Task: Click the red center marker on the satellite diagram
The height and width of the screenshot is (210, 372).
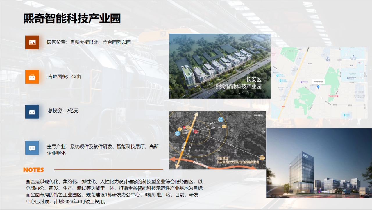Action: tap(196, 131)
